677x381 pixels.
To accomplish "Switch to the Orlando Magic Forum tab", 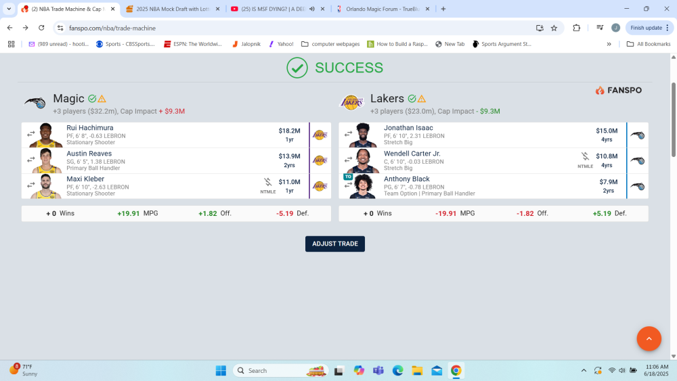I will tap(383, 9).
